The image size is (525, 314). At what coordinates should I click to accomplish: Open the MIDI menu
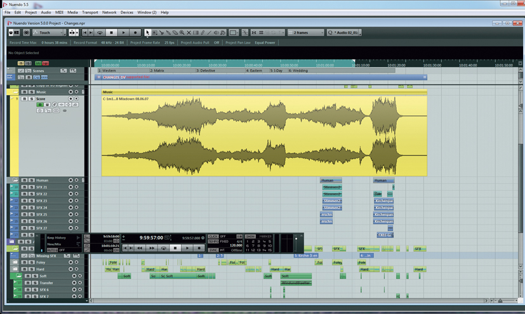(x=59, y=13)
